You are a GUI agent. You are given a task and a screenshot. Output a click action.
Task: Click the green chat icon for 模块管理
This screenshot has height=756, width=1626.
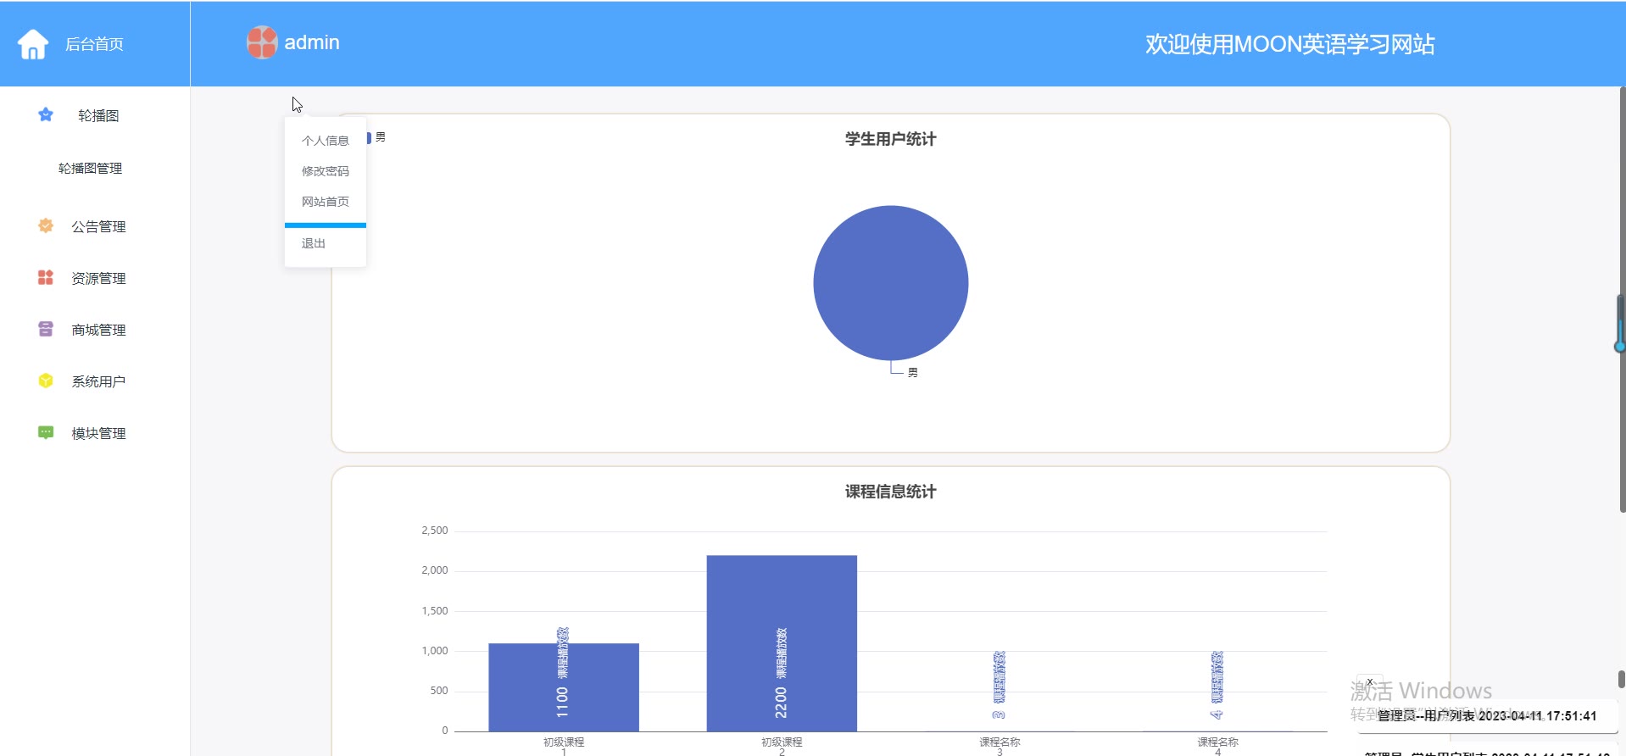pyautogui.click(x=46, y=432)
